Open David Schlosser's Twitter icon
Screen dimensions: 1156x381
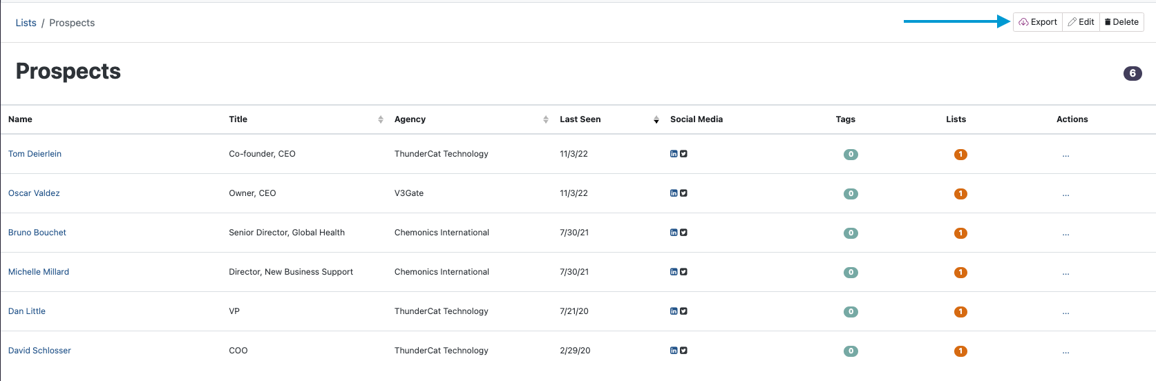point(683,351)
